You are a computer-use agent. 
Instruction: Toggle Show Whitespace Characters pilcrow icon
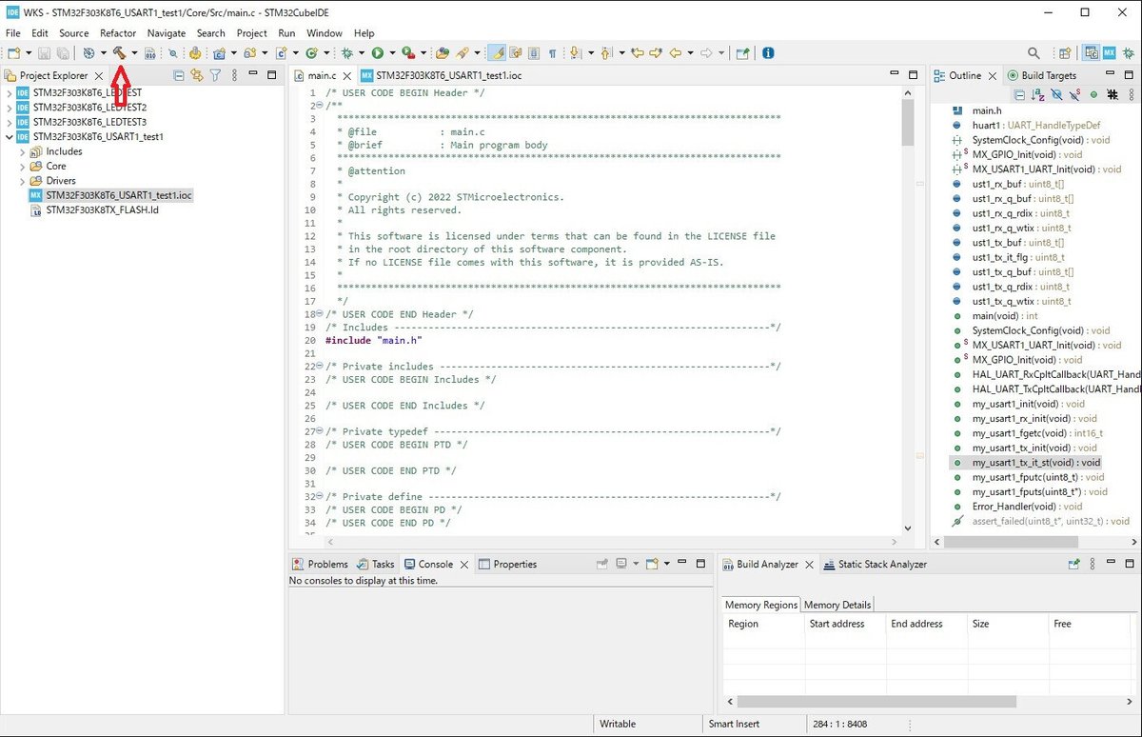[552, 52]
